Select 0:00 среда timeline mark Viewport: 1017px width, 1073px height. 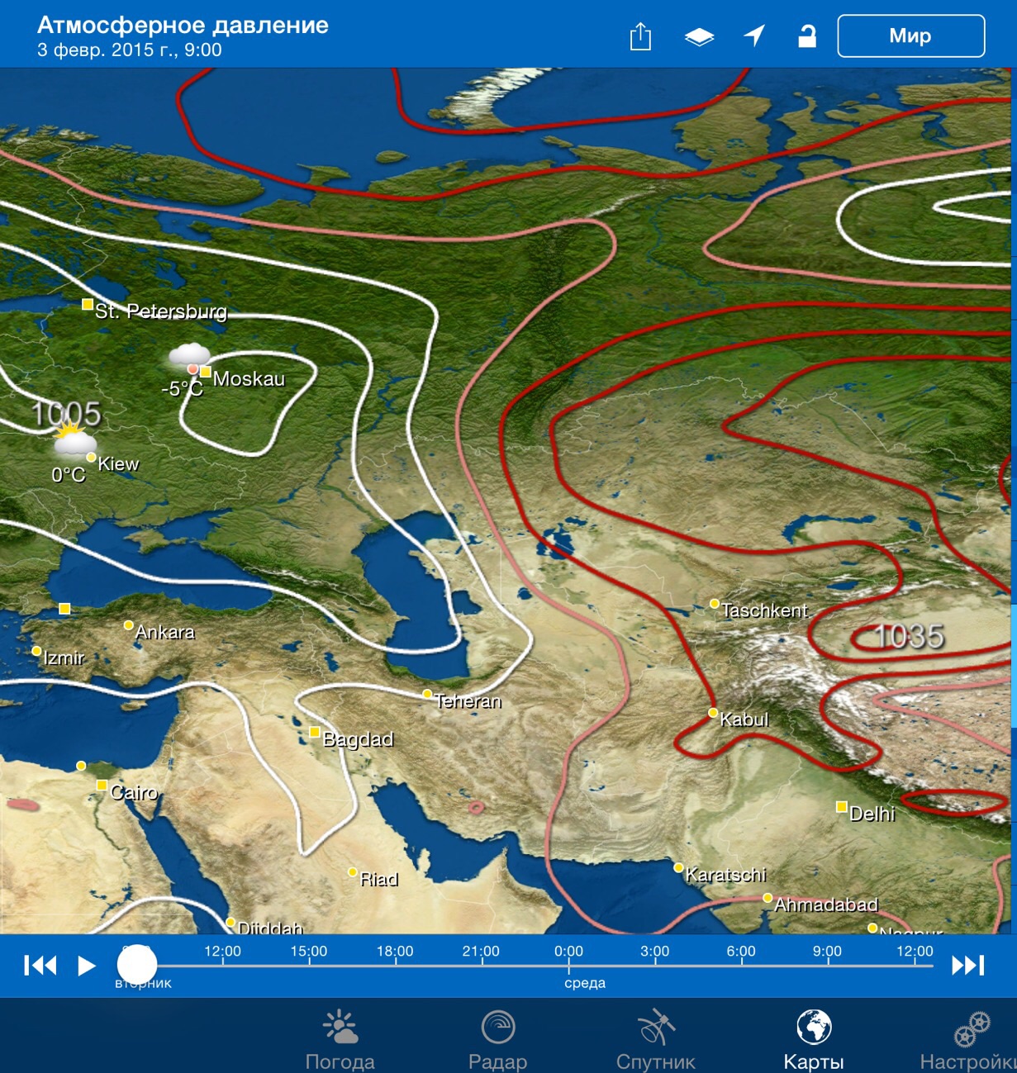pyautogui.click(x=568, y=960)
